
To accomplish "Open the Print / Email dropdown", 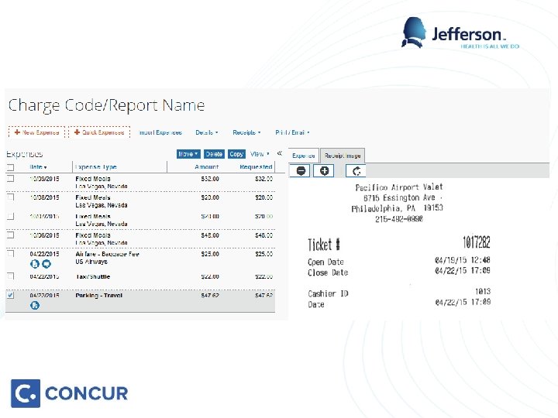I will coord(292,132).
